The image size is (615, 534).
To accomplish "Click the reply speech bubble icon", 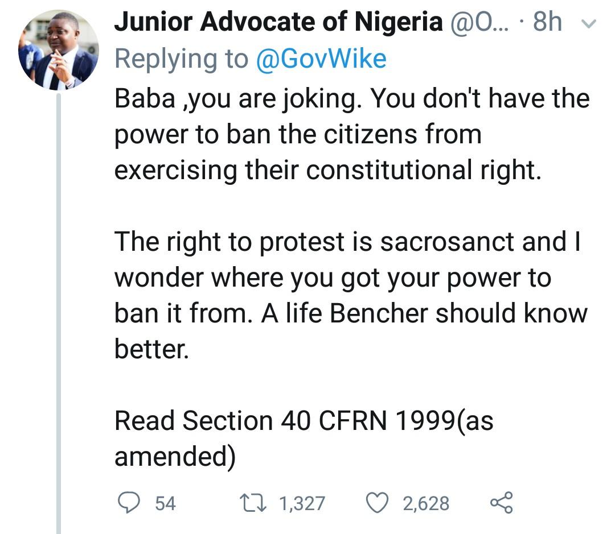I will coord(129,502).
